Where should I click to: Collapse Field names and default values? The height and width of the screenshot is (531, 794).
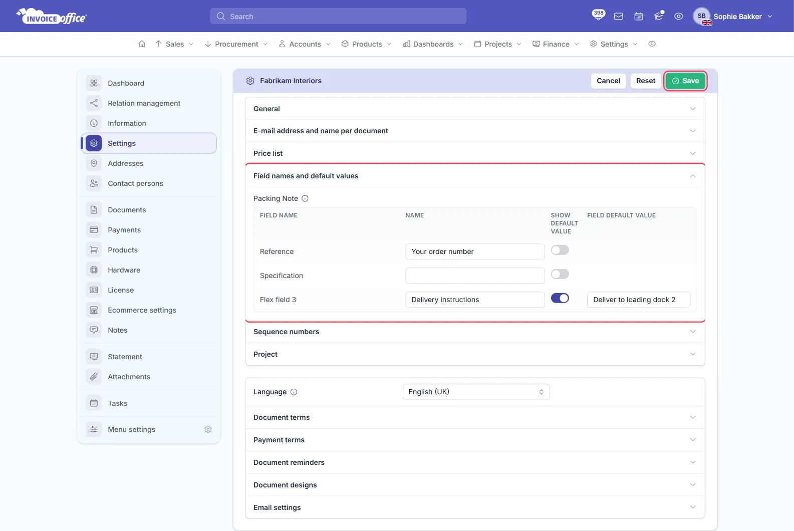tap(475, 176)
